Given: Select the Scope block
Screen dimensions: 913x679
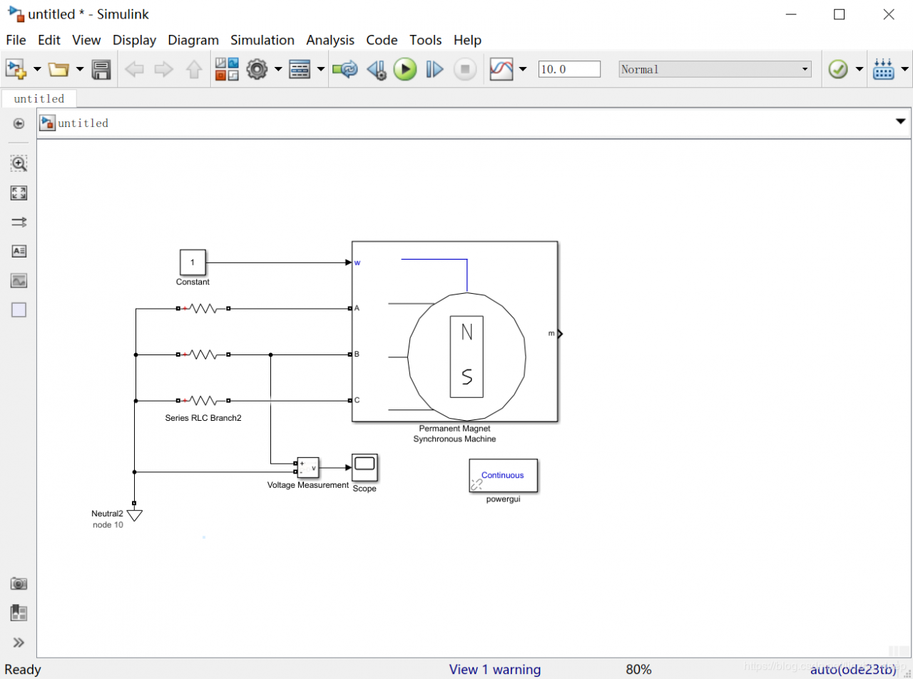Looking at the screenshot, I should pos(364,467).
